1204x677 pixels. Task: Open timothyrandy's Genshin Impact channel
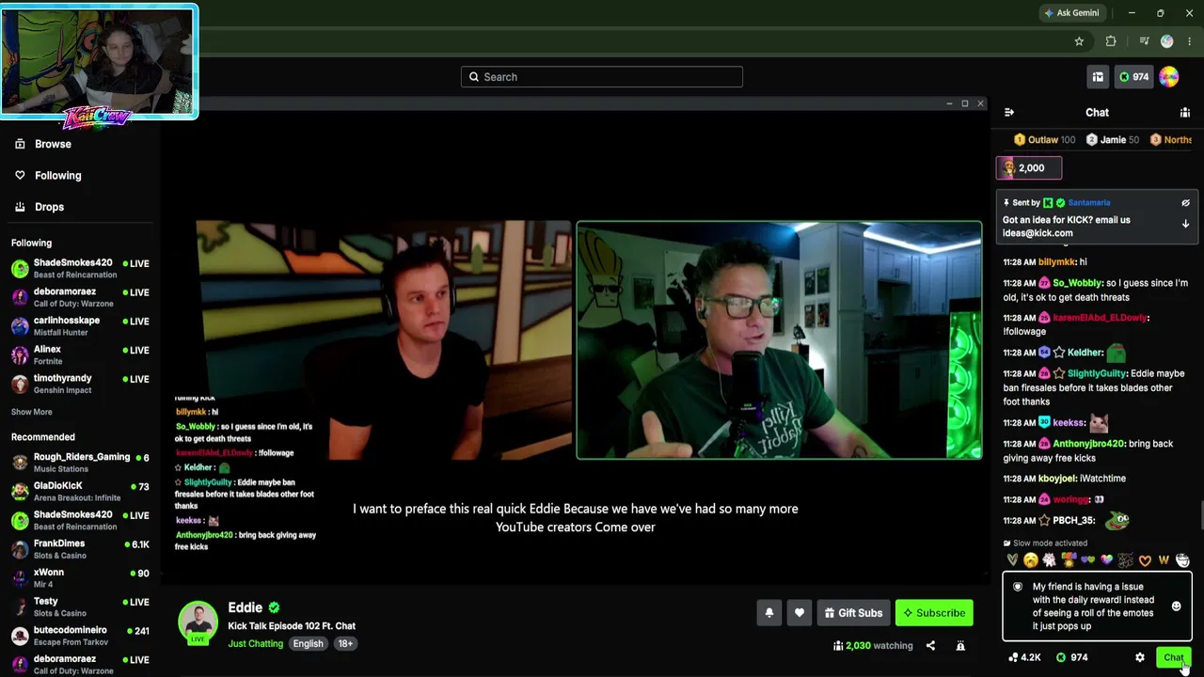click(80, 385)
